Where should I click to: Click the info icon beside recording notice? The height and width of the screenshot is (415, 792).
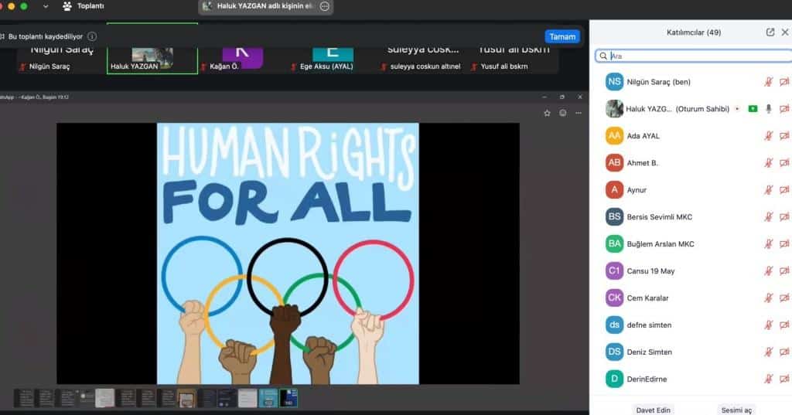[92, 36]
